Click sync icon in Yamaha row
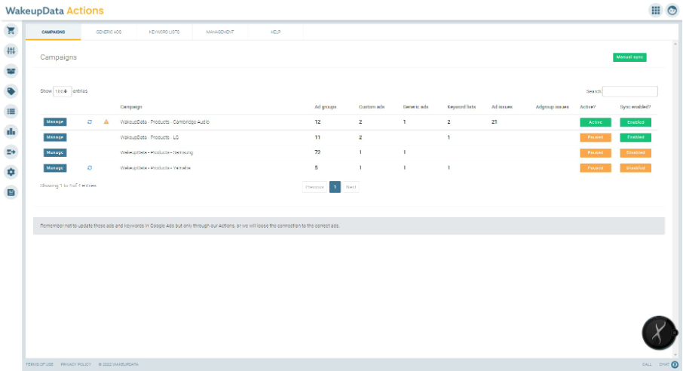Viewport: 683px width, 371px height. [90, 168]
